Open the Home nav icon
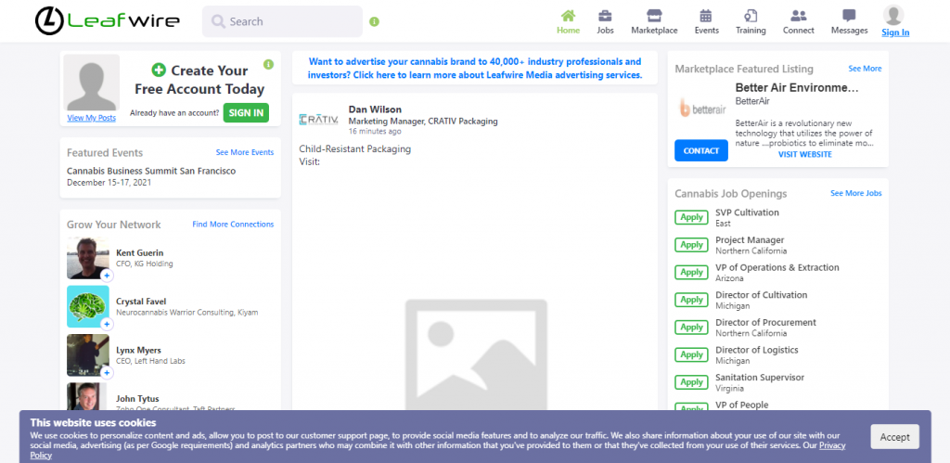The image size is (950, 463). [568, 16]
